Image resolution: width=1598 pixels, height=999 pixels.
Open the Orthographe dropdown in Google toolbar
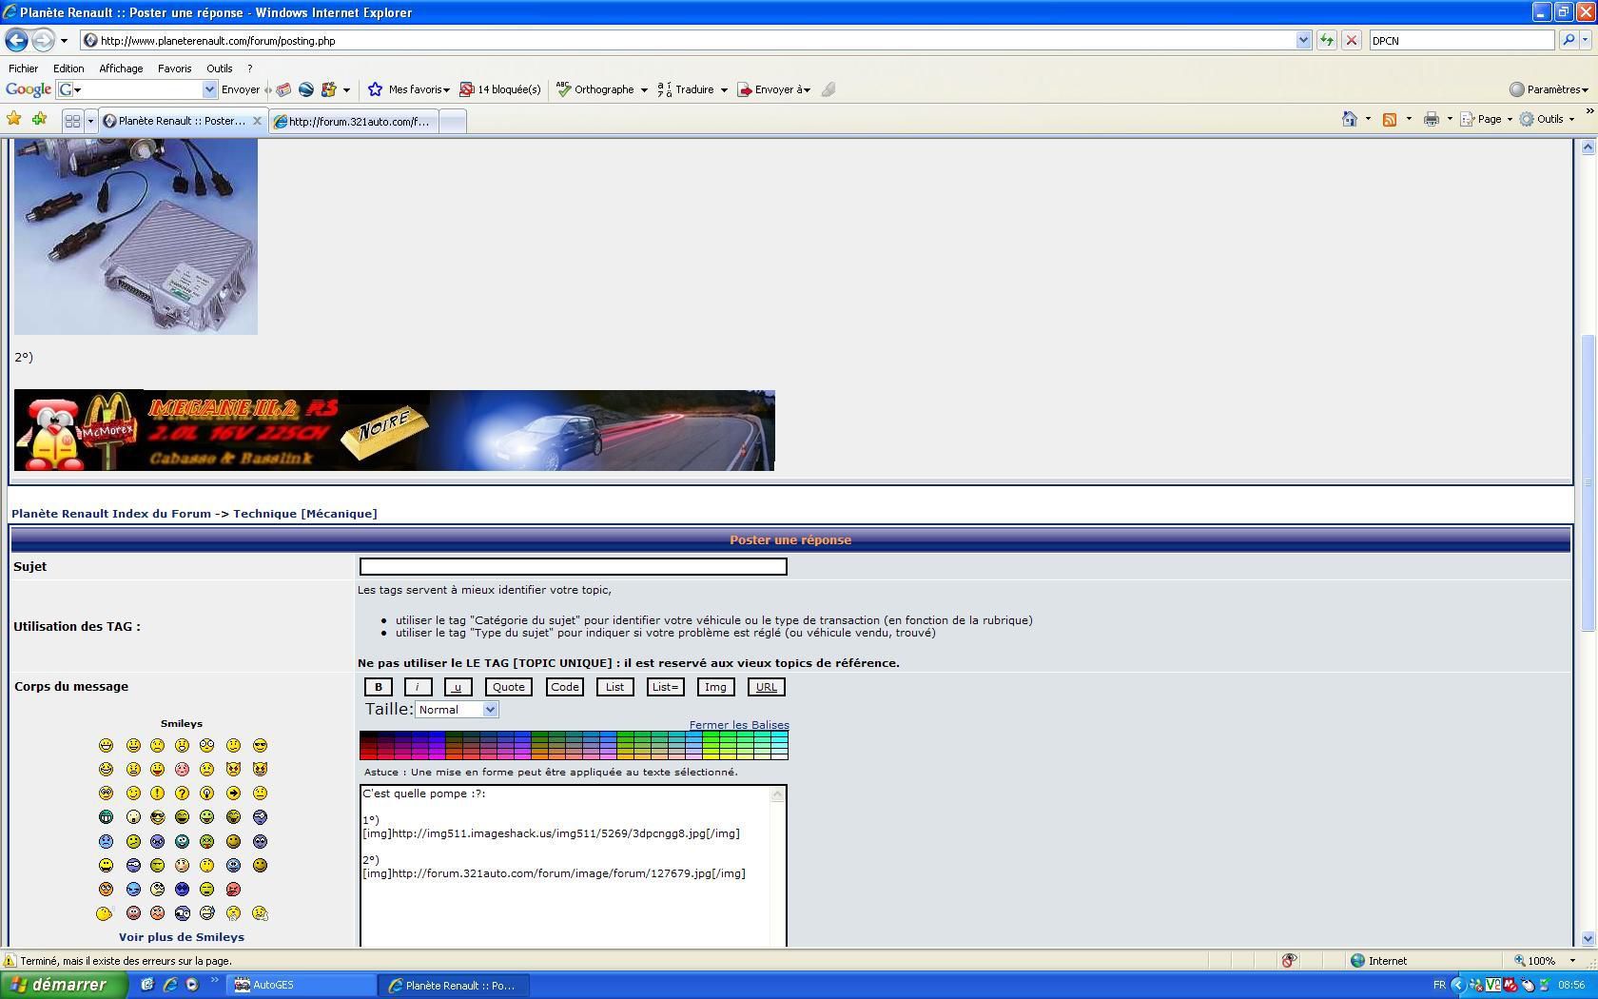[644, 89]
